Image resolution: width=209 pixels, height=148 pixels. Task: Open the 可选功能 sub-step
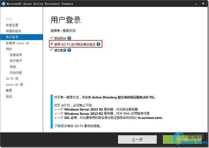coord(16,72)
